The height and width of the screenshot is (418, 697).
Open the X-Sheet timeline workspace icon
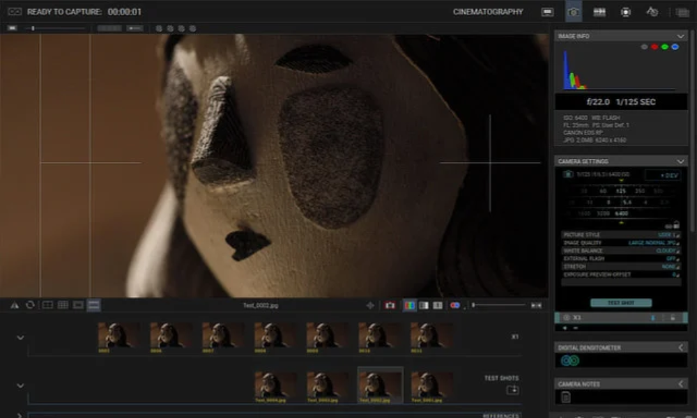599,12
